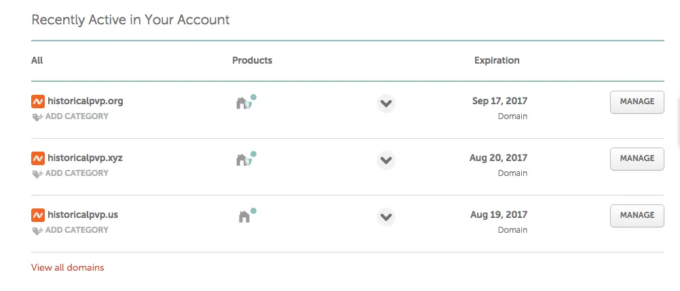Open the historicalpvp.org domain name
Image resolution: width=680 pixels, height=291 pixels.
86,102
